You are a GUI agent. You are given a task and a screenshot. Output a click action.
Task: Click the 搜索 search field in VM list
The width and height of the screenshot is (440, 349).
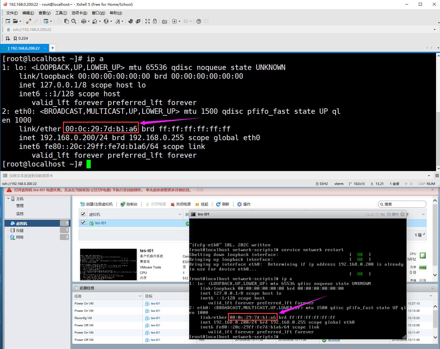point(402,204)
